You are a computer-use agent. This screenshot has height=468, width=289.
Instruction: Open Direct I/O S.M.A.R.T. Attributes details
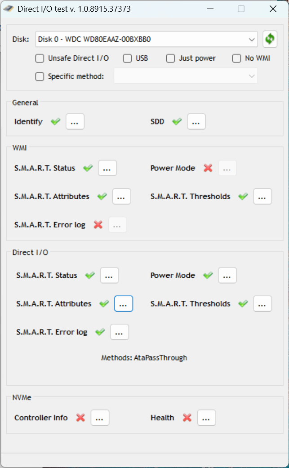tap(124, 303)
